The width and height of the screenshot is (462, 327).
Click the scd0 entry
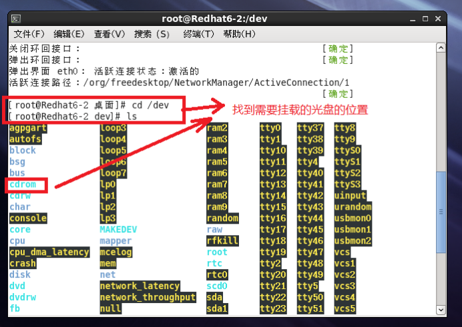point(217,286)
